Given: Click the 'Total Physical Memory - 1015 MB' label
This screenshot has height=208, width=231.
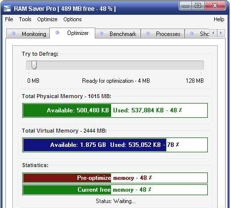Looking at the screenshot, I should pyautogui.click(x=67, y=96).
